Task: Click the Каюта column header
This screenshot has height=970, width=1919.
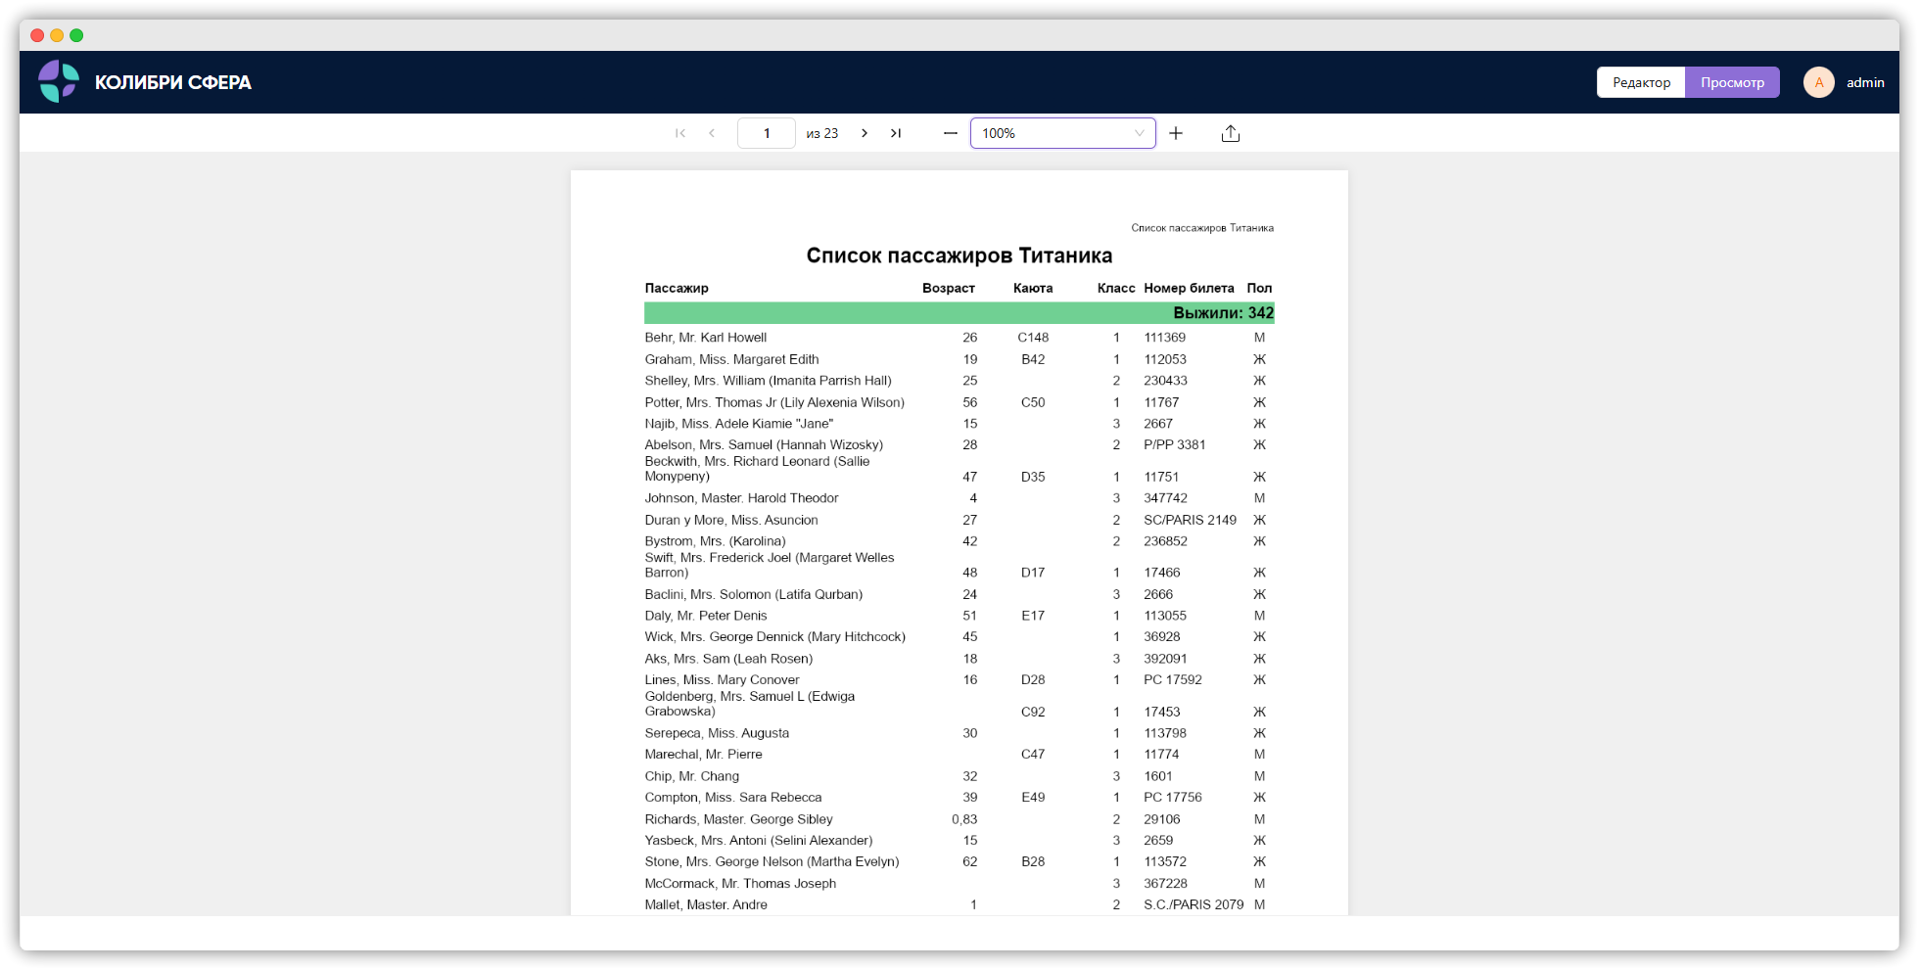Action: click(x=1033, y=288)
